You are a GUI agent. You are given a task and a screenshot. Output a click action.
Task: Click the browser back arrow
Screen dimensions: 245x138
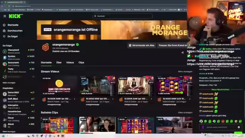[x=2, y=6]
